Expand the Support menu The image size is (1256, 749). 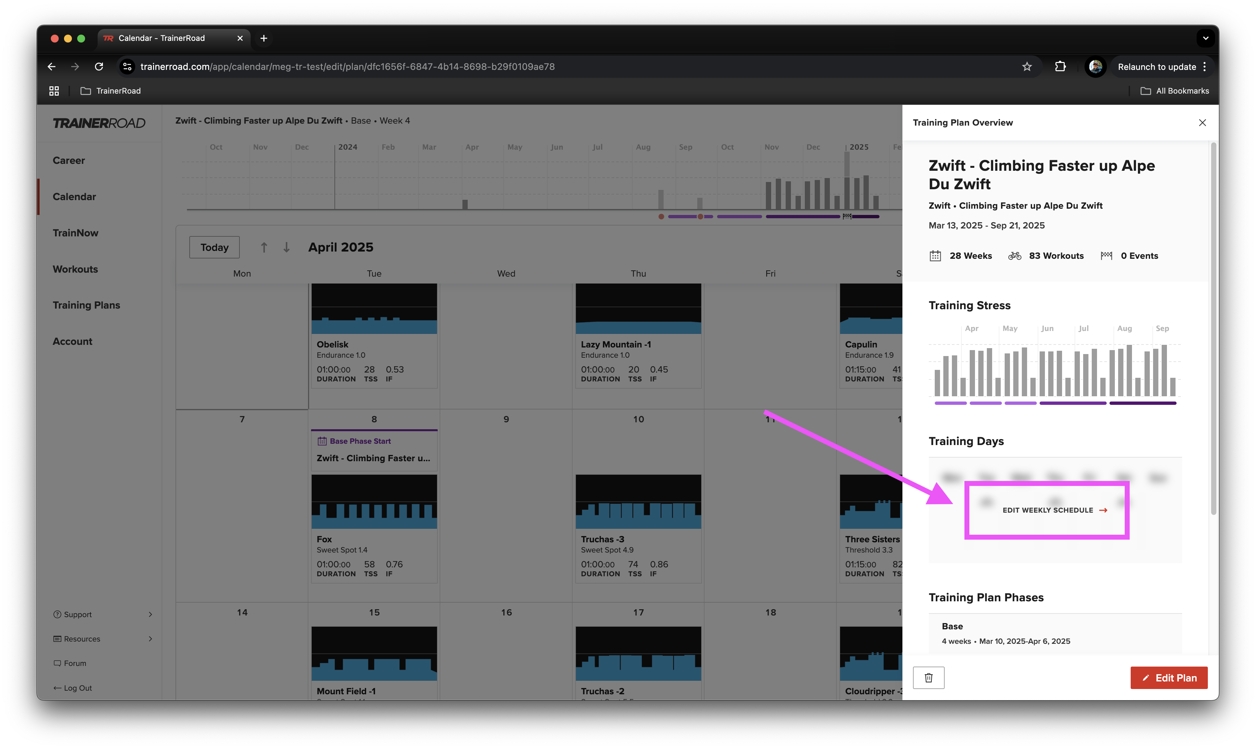point(103,614)
